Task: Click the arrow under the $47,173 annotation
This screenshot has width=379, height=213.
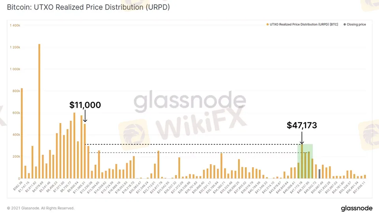Action: 302,138
